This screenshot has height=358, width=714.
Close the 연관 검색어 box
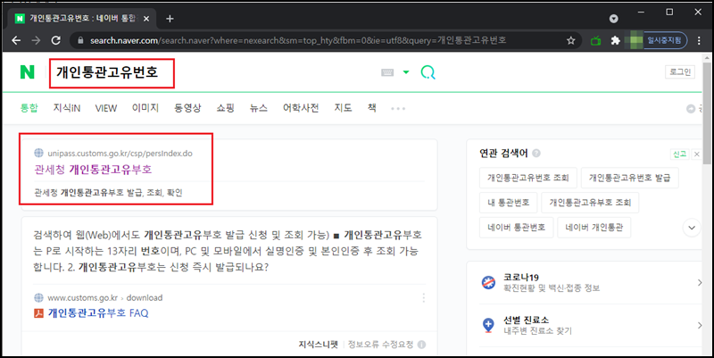(x=696, y=154)
